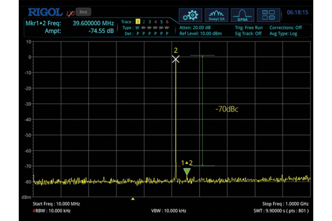
Task: Open the window layout grid icon
Action: pos(268,15)
